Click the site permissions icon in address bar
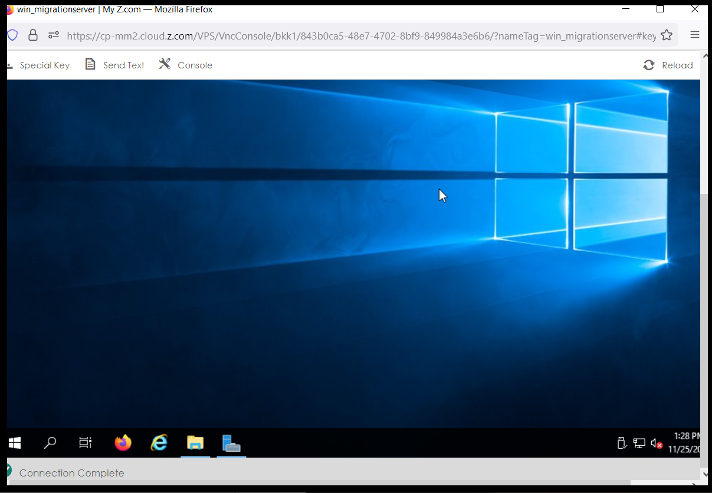Screen dimensions: 712x493 54,35
